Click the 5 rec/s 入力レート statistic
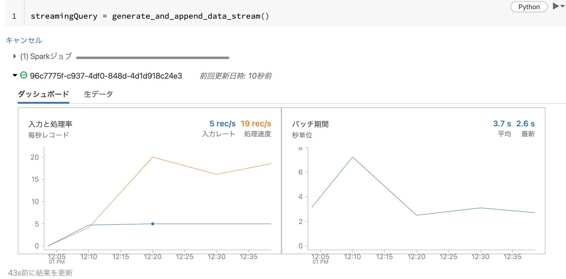The width and height of the screenshot is (566, 279). click(x=222, y=124)
